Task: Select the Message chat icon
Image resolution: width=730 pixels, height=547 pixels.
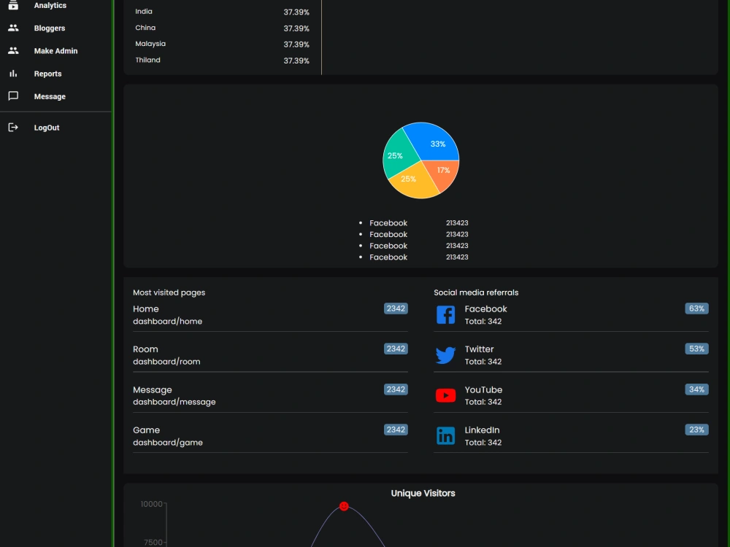Action: [x=12, y=96]
